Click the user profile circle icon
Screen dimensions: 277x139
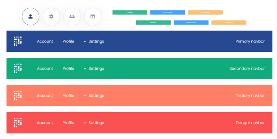coord(31,16)
